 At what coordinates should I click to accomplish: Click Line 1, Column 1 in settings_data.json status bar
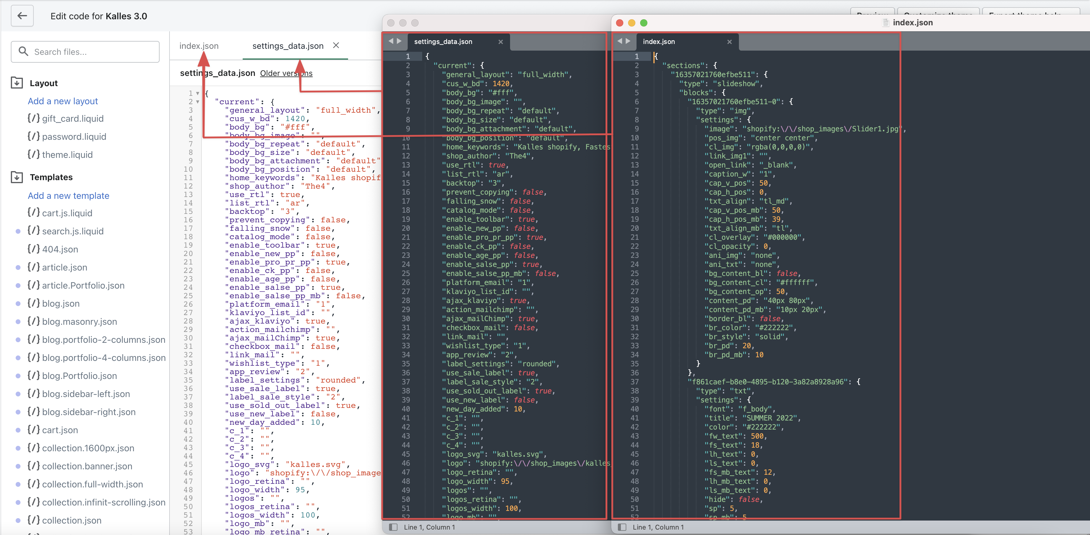coord(429,527)
